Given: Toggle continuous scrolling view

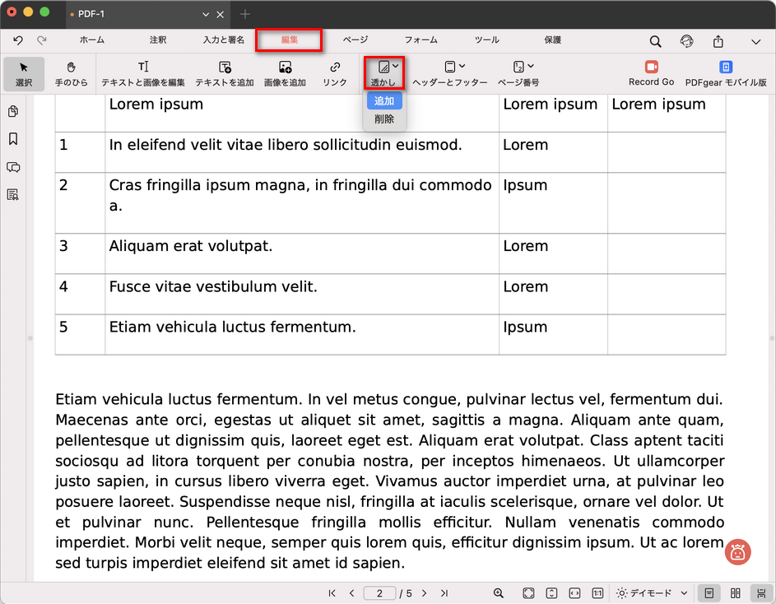Looking at the screenshot, I should click(761, 593).
